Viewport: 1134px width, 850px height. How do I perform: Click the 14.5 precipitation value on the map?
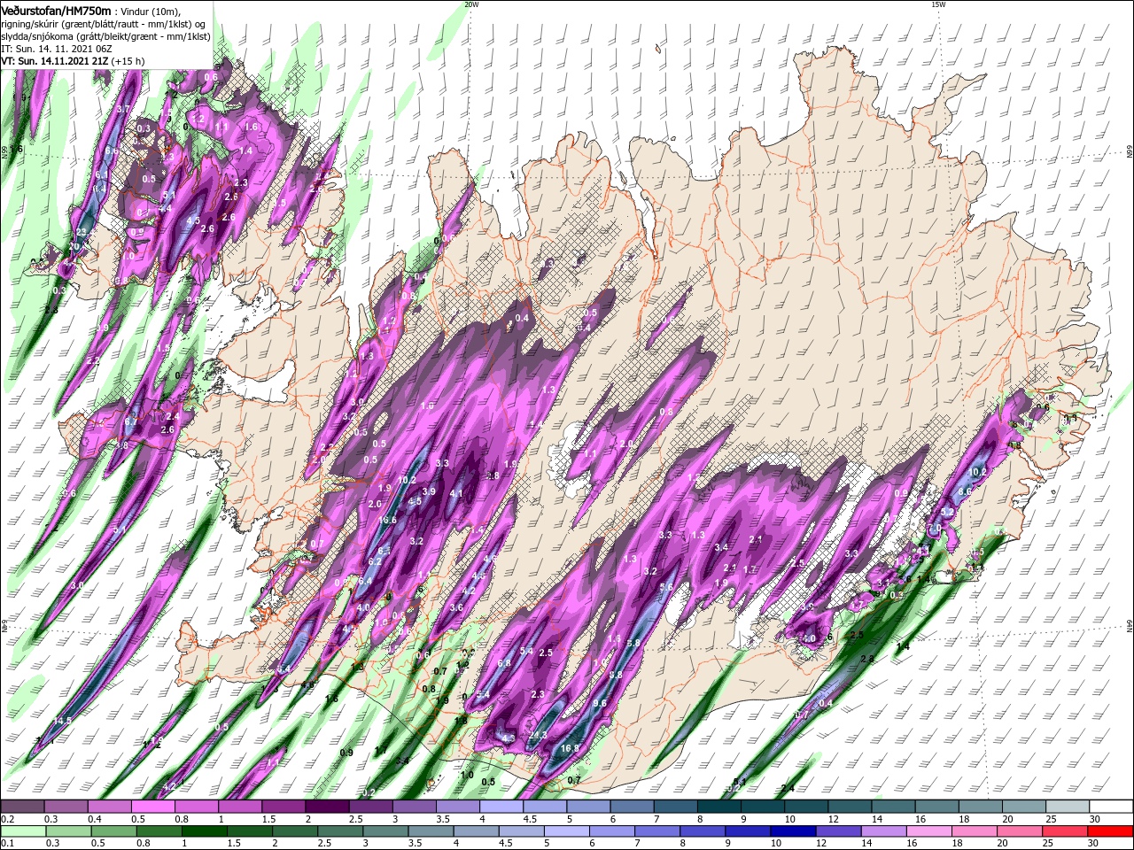point(62,721)
